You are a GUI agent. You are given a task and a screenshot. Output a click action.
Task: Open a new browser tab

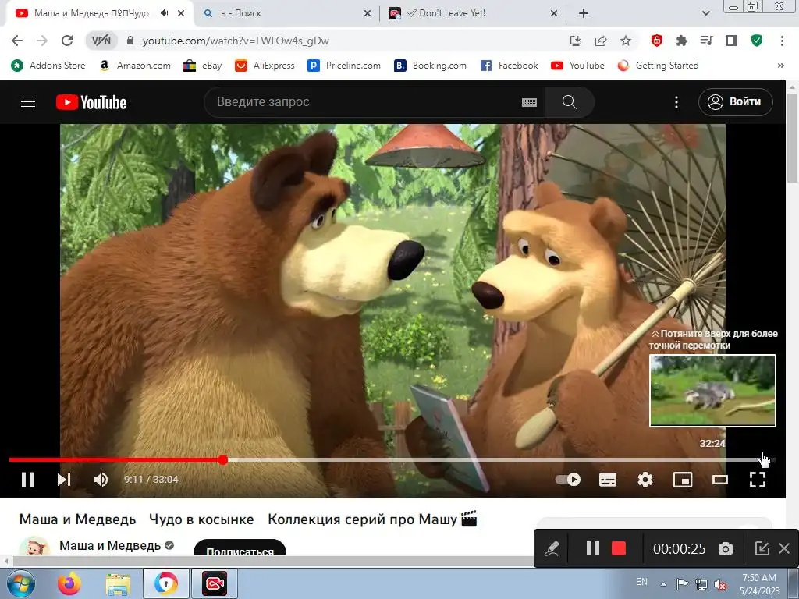(584, 13)
